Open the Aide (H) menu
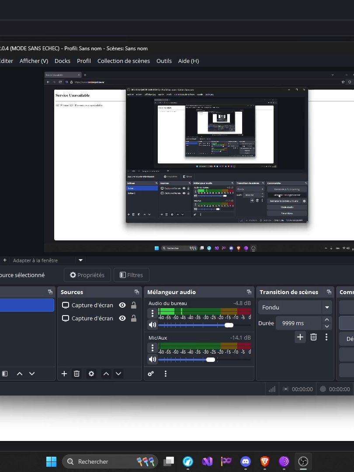Viewport: 354px width, 472px height. pos(188,61)
